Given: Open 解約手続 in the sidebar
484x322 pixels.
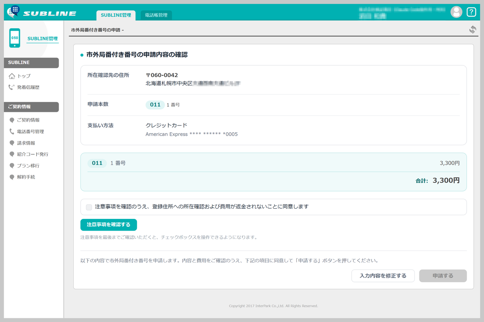Looking at the screenshot, I should (26, 177).
